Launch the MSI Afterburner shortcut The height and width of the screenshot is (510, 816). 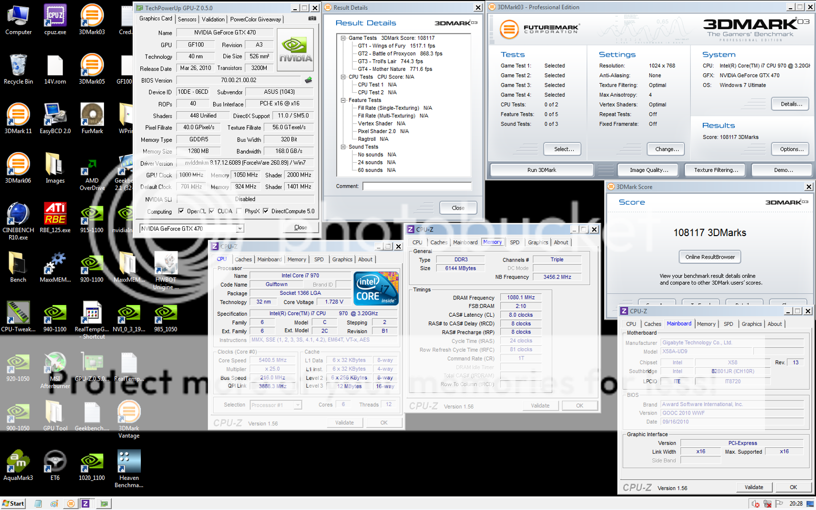click(x=55, y=371)
